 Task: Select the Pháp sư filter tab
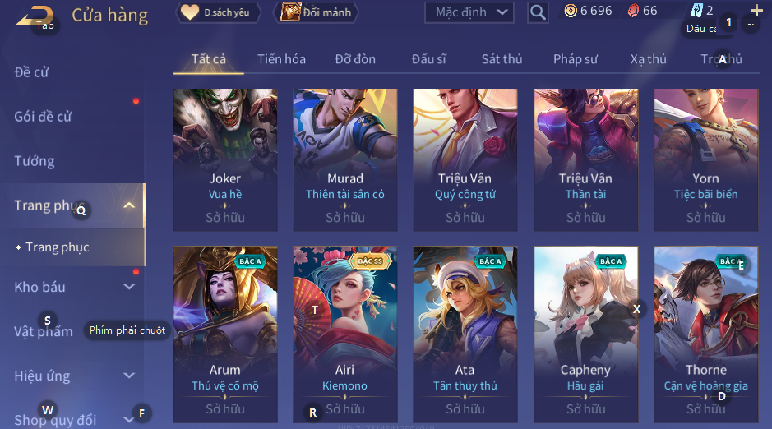575,59
